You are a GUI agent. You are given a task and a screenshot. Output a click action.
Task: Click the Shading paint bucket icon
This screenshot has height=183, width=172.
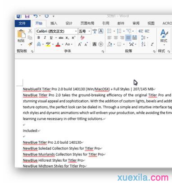pos(110,44)
